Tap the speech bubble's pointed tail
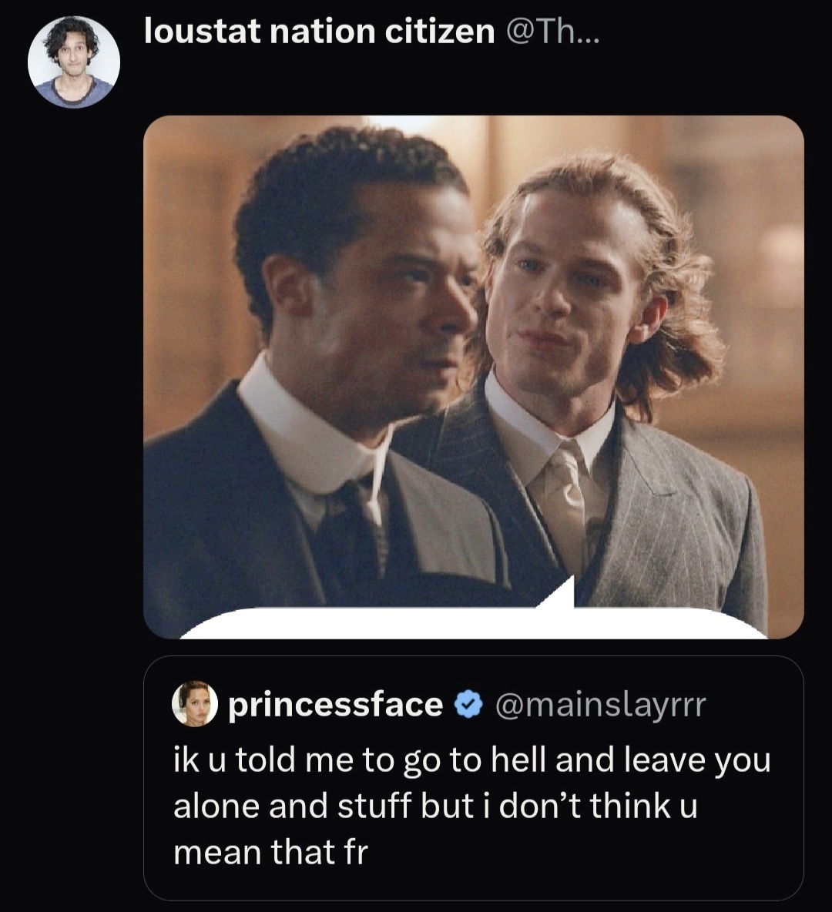 (562, 595)
